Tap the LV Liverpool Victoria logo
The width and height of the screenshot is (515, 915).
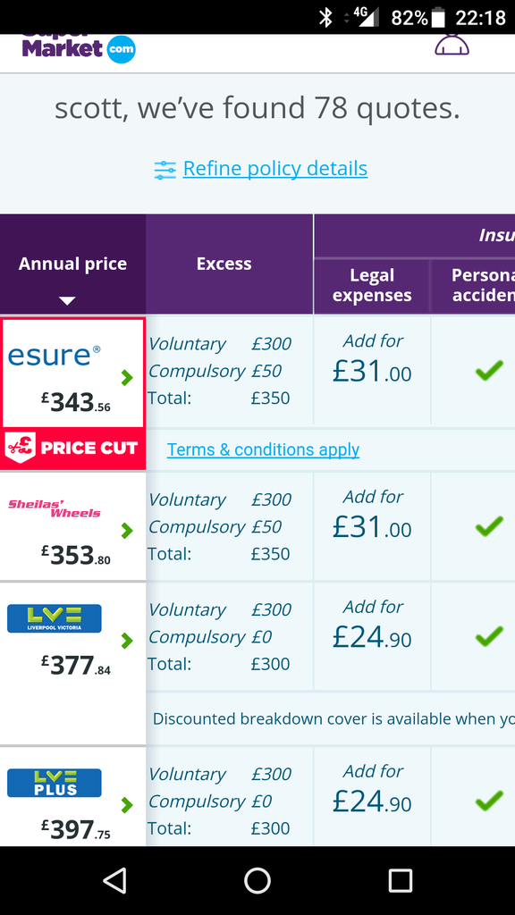(55, 618)
